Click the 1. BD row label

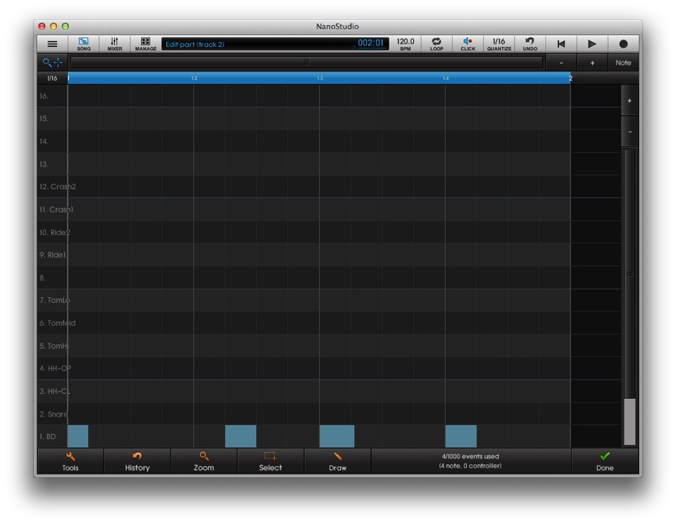point(48,437)
